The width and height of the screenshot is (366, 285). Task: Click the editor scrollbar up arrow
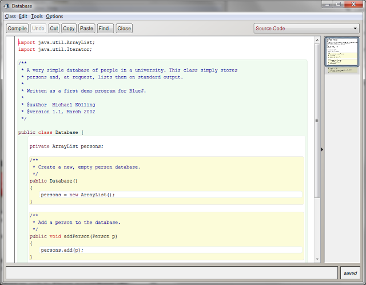[317, 40]
